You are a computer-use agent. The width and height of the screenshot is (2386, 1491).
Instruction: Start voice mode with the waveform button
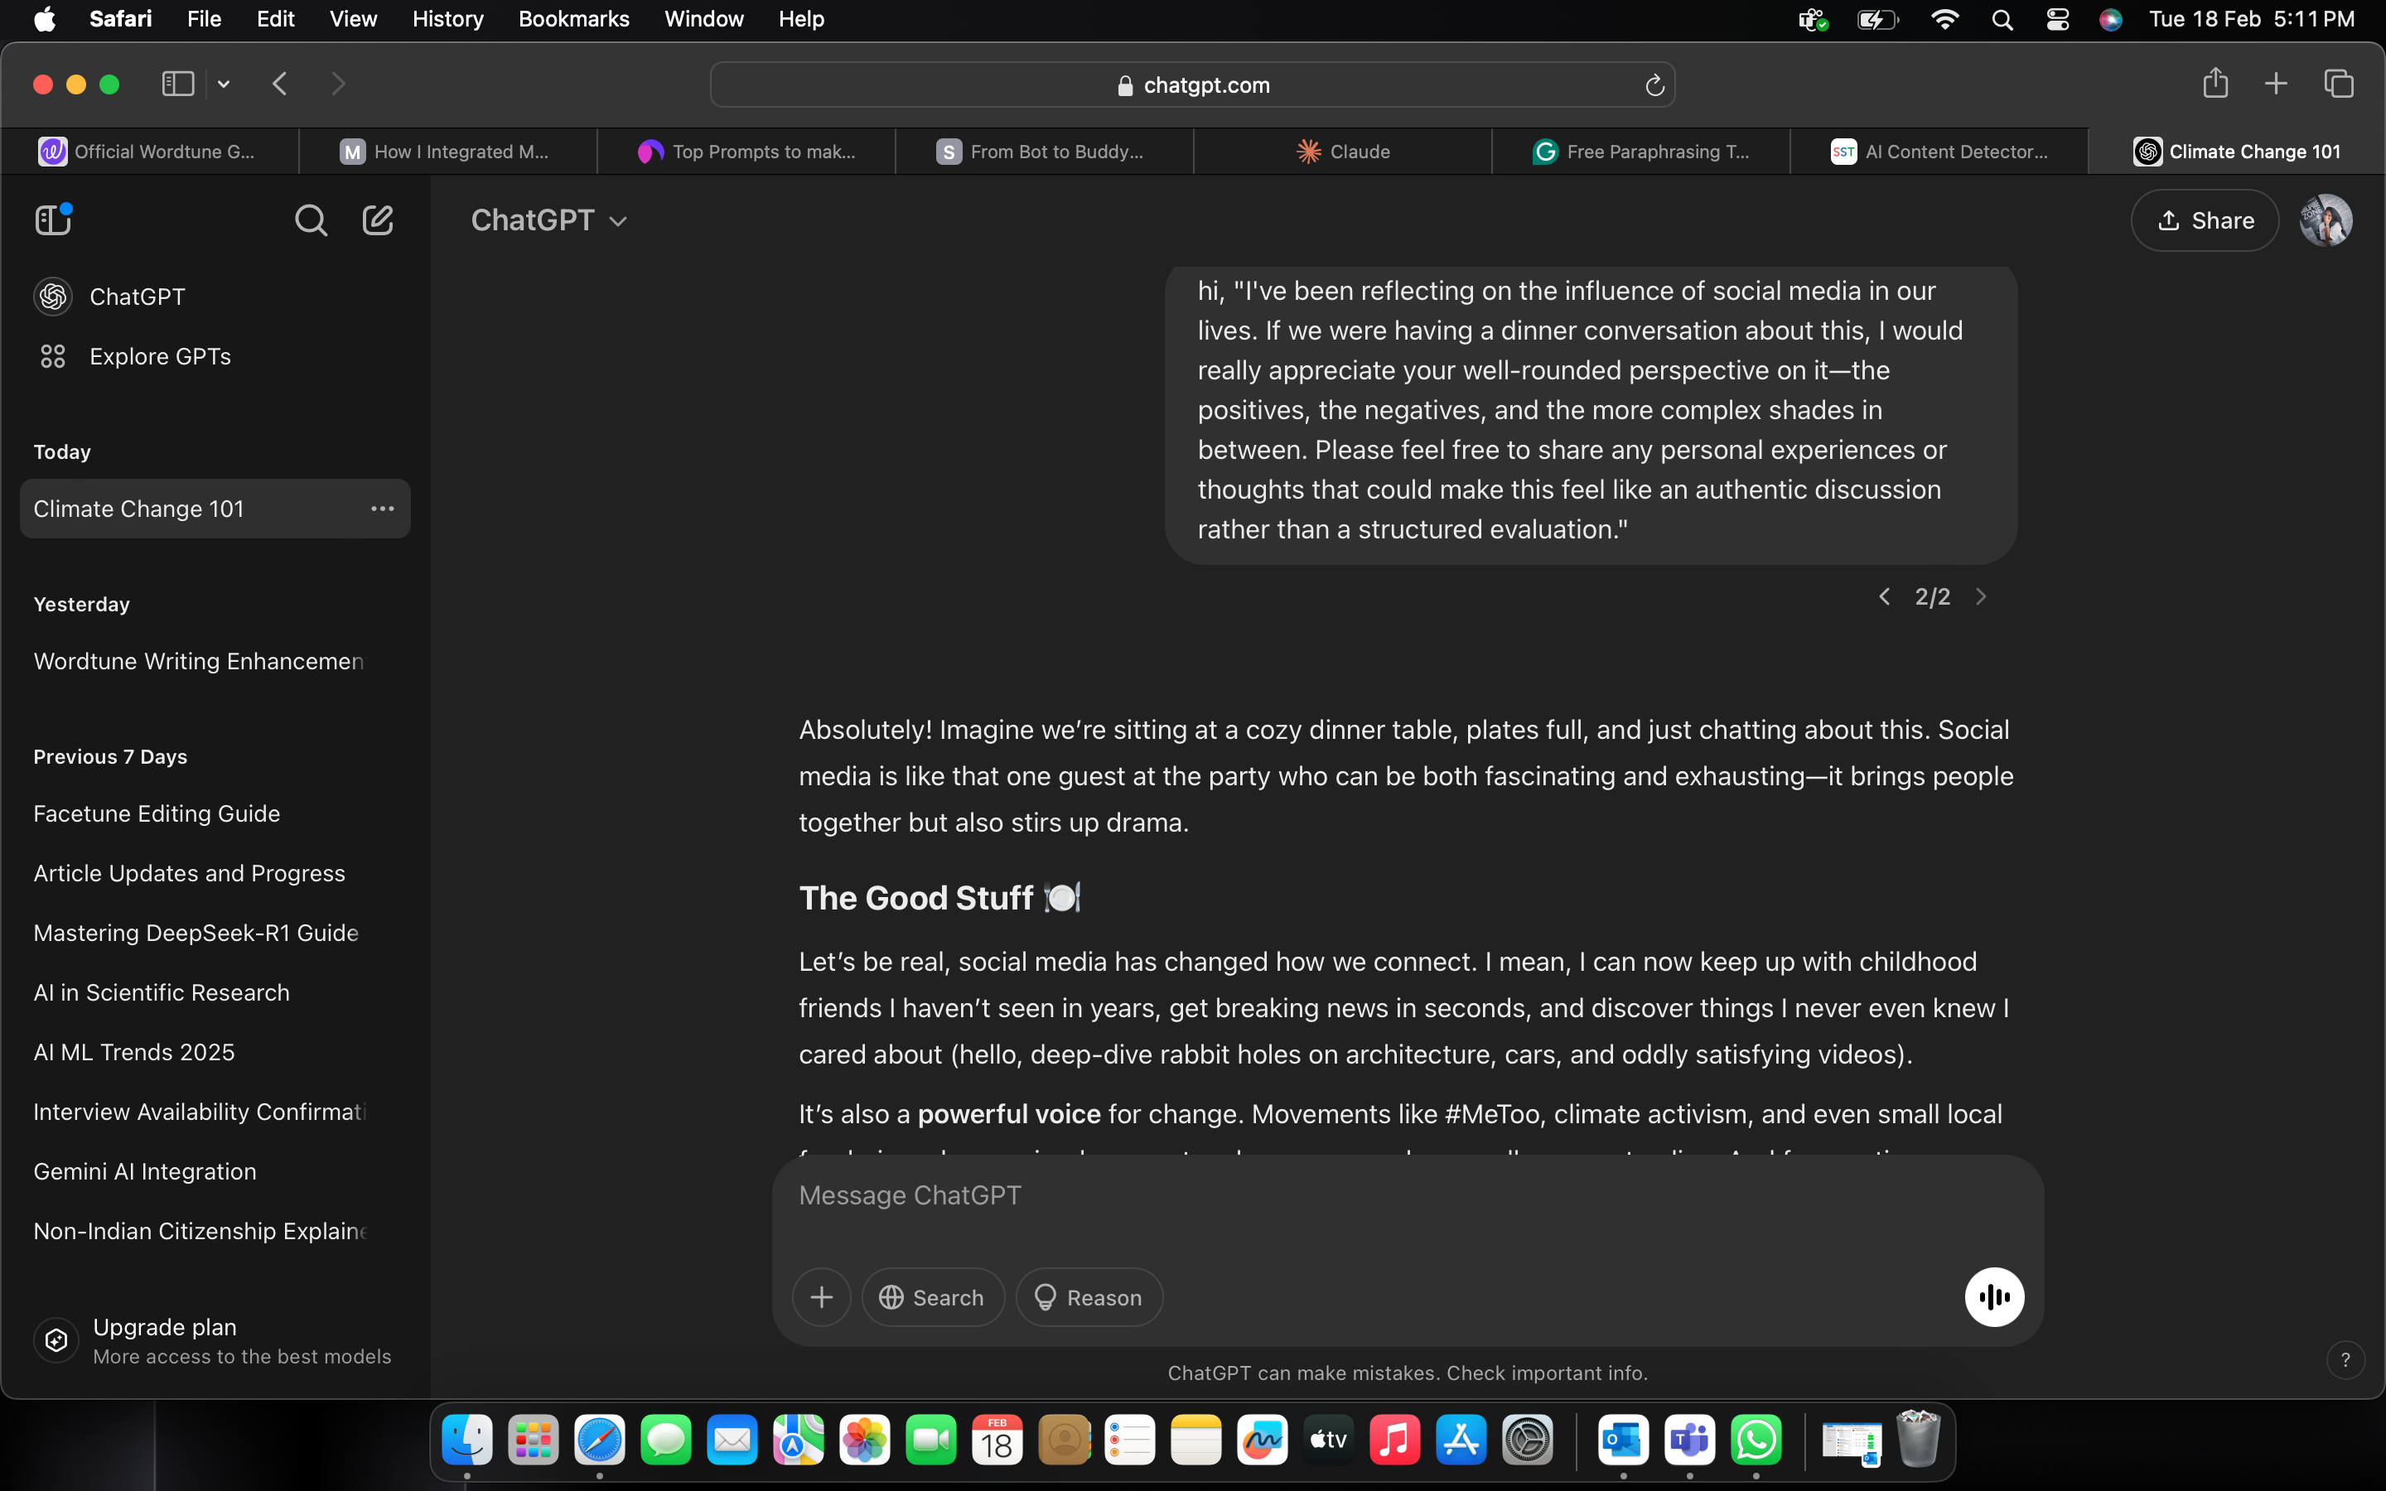click(1993, 1296)
